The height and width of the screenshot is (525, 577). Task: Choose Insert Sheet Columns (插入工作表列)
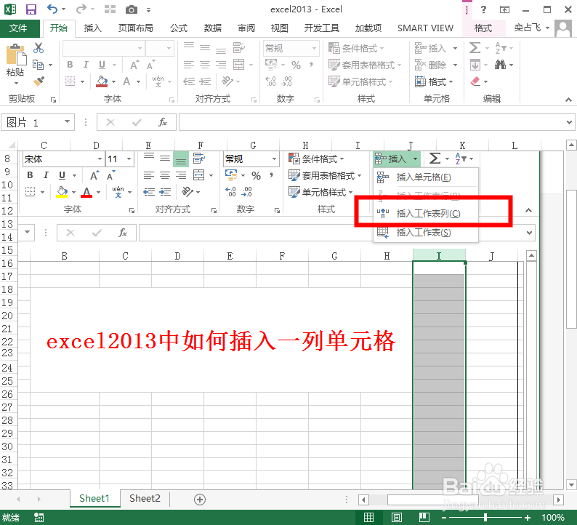point(426,214)
